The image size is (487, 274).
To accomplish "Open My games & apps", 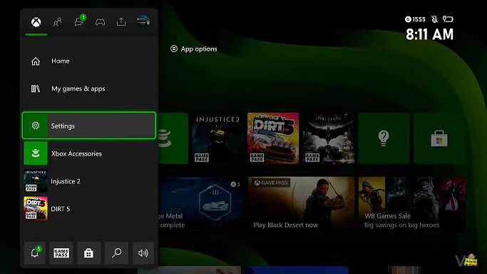I will (x=89, y=89).
